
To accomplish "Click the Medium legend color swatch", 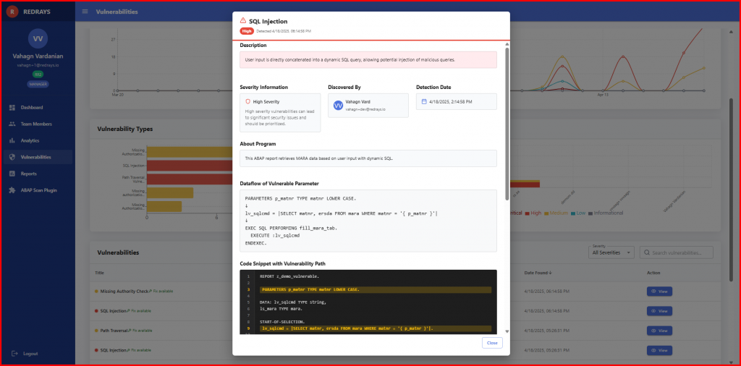I will [547, 213].
